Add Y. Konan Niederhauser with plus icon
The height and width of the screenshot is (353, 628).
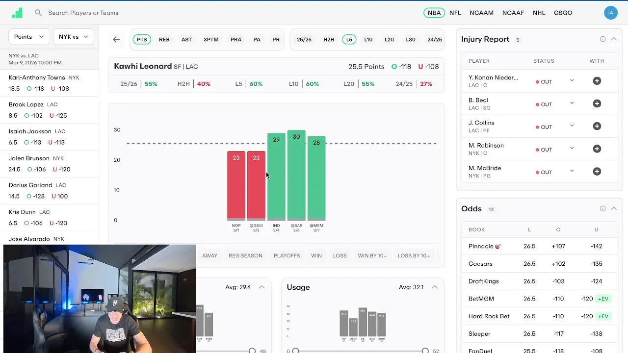click(597, 81)
